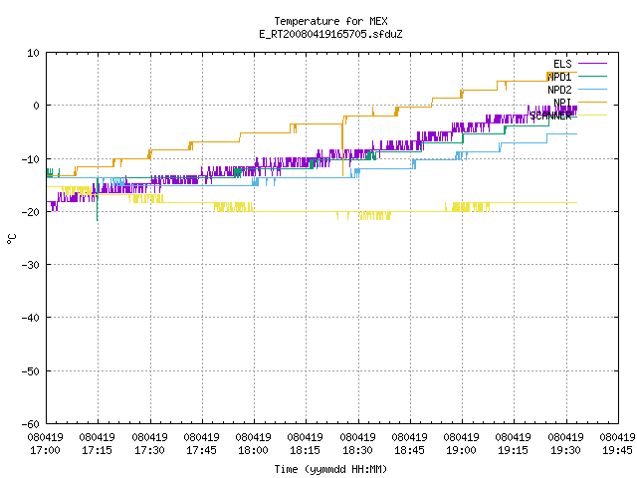Click the ELS legend label
Screen dimensions: 637x478
pyautogui.click(x=562, y=64)
